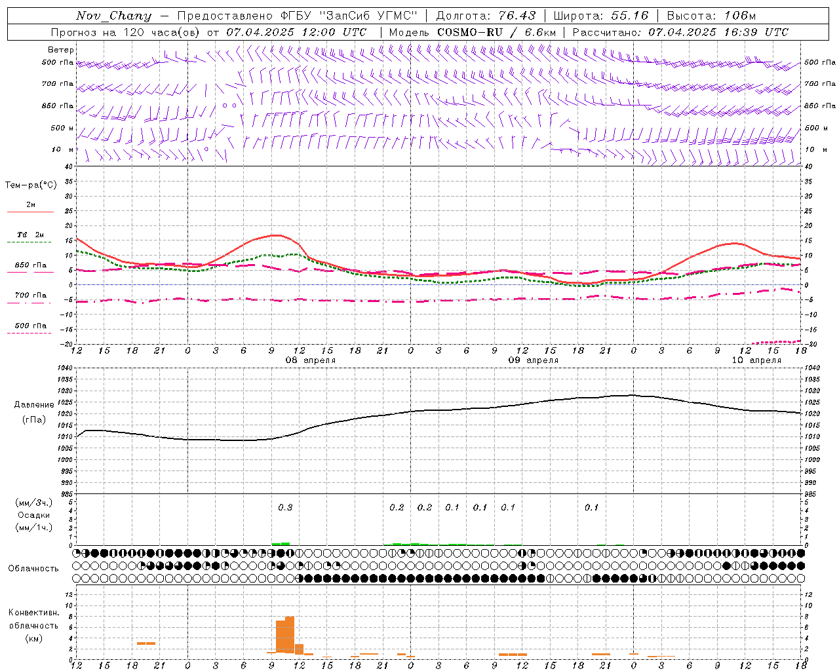Image resolution: width=839 pixels, height=671 pixels.
Task: Click the Давление panel label
Action: coord(34,405)
